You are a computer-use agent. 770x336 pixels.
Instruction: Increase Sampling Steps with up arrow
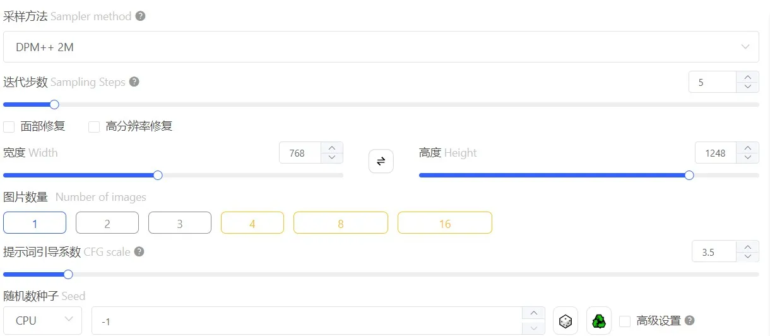747,76
